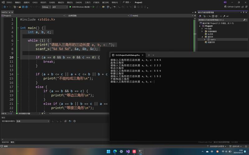Image resolution: width=249 pixels, height=155 pixels.
Task: Open the 编辑(E) menu
Action: [18, 2]
